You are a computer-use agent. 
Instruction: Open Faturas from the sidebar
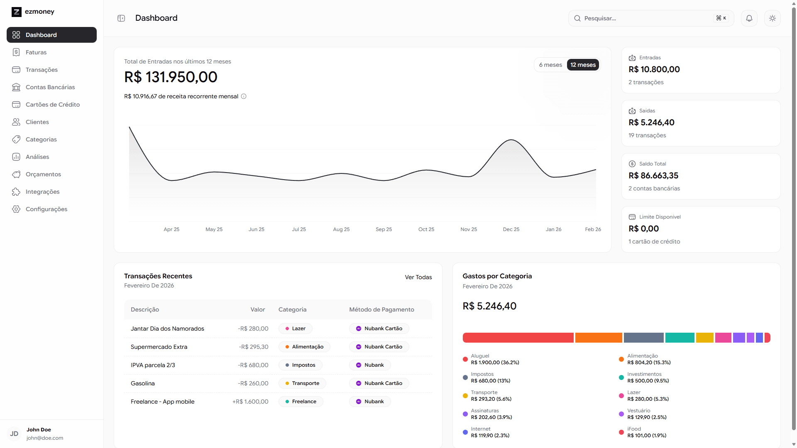coord(36,52)
